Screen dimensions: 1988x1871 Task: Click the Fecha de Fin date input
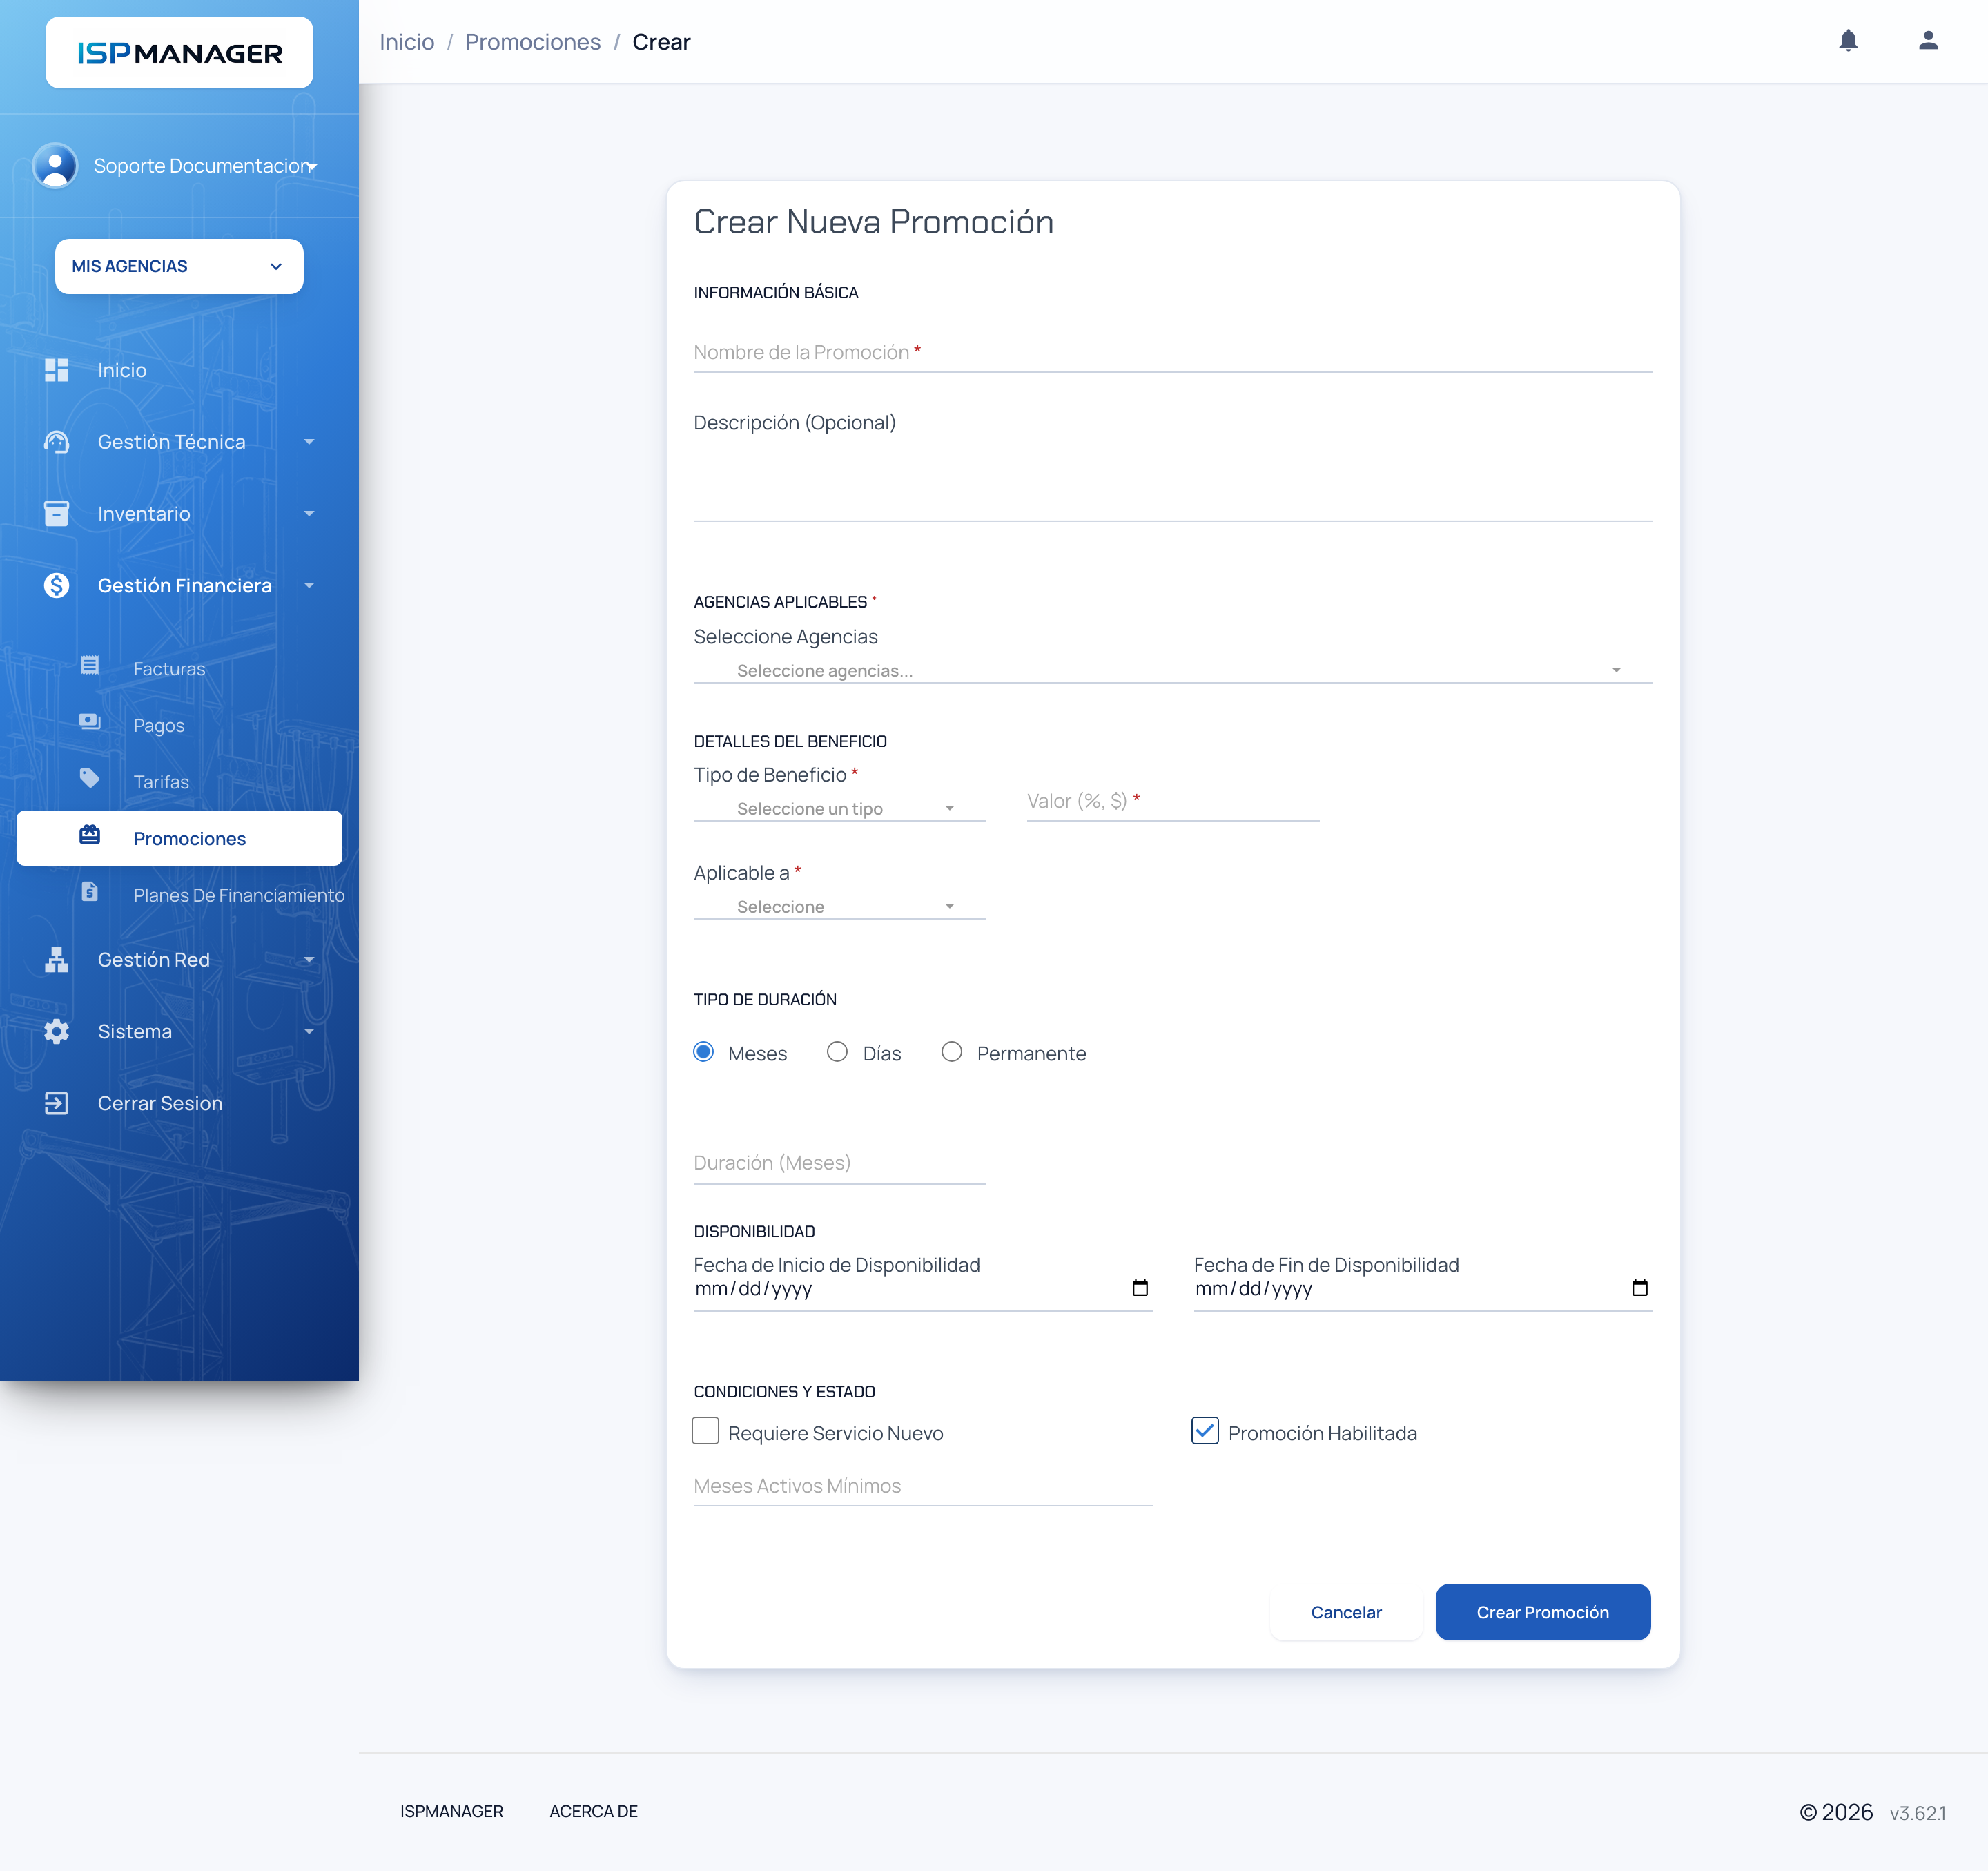click(1422, 1289)
